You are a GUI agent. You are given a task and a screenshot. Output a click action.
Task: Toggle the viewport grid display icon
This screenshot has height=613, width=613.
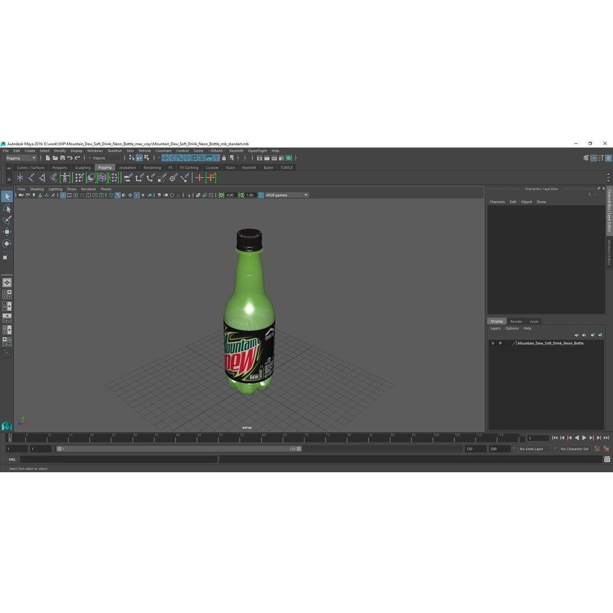click(62, 195)
